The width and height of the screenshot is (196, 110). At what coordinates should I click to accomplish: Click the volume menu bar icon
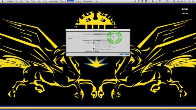[x=163, y=1]
